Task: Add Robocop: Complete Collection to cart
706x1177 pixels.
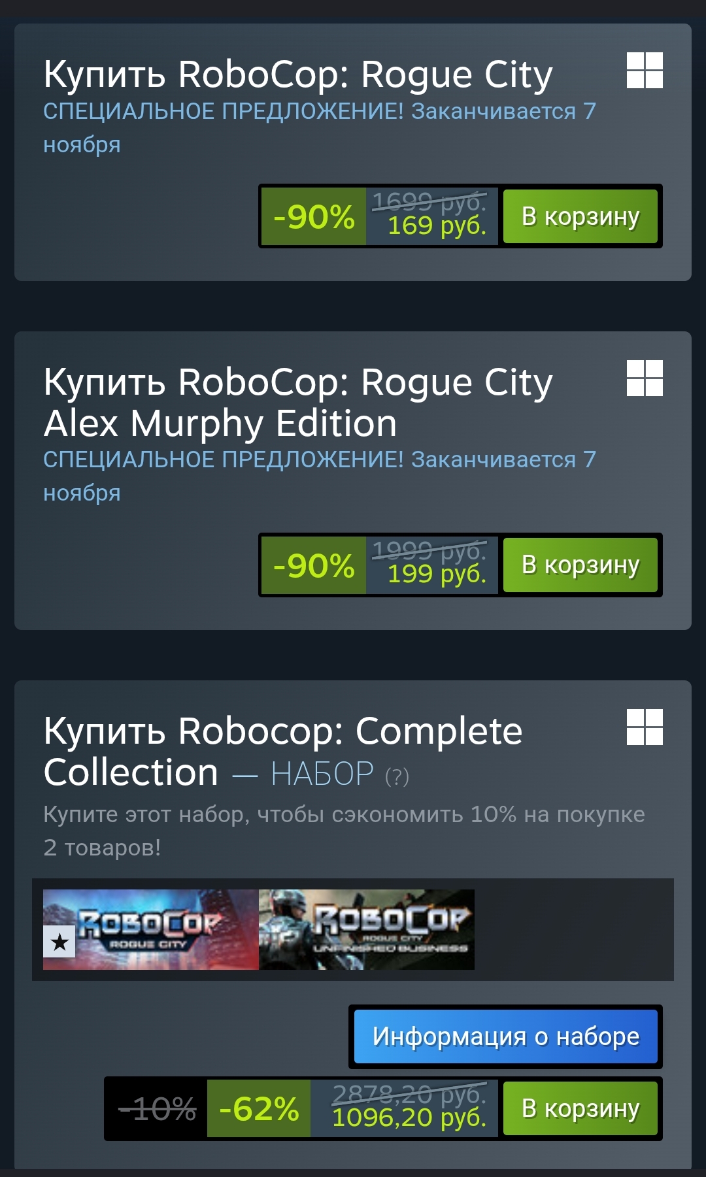Action: [x=580, y=1108]
